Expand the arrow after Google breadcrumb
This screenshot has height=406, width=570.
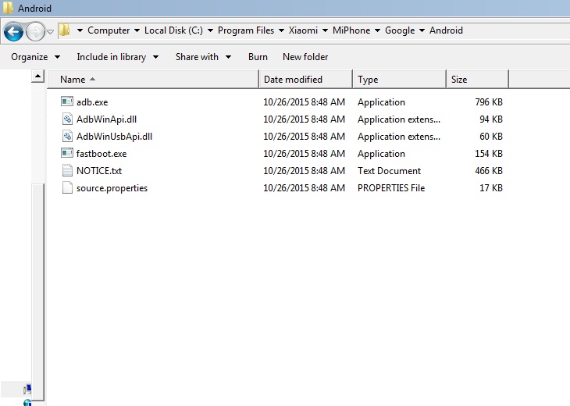click(422, 30)
